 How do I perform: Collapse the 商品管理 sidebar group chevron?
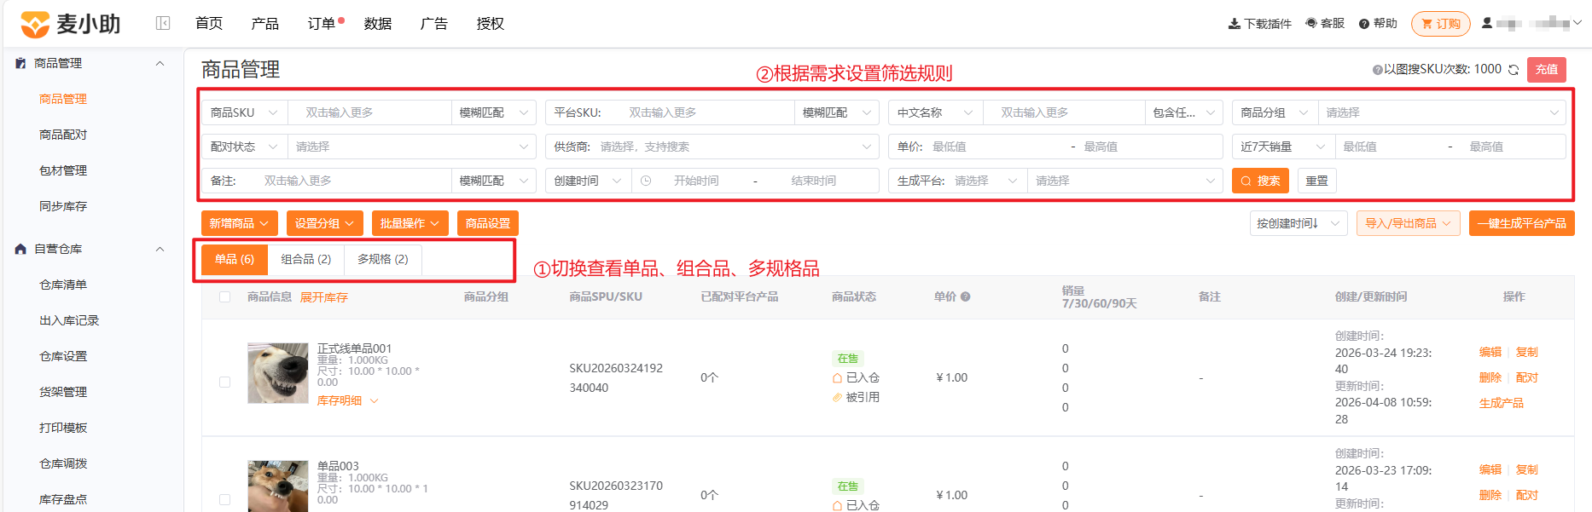click(160, 63)
